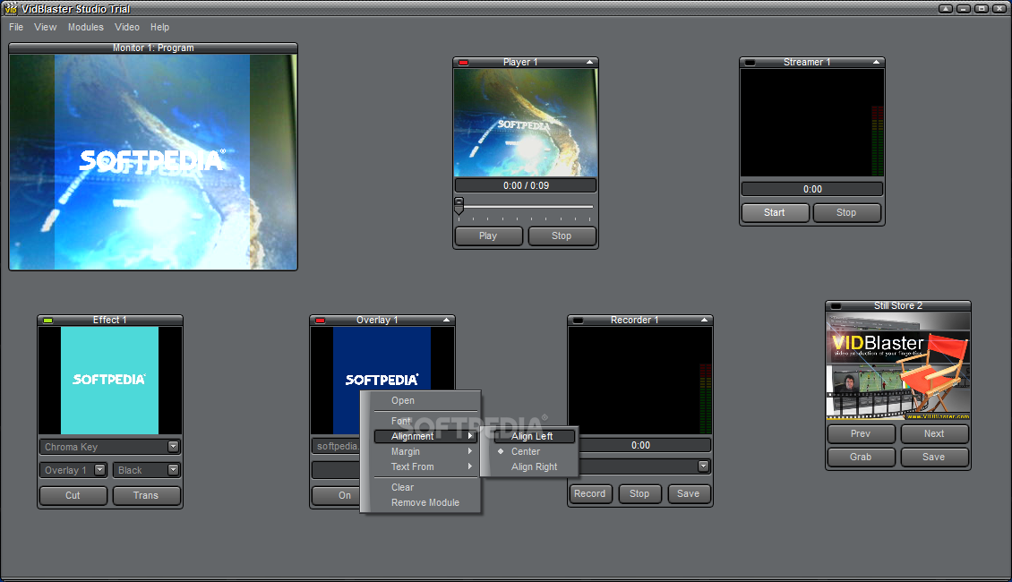The height and width of the screenshot is (582, 1012).
Task: Click Cut in Effect 1
Action: (73, 495)
